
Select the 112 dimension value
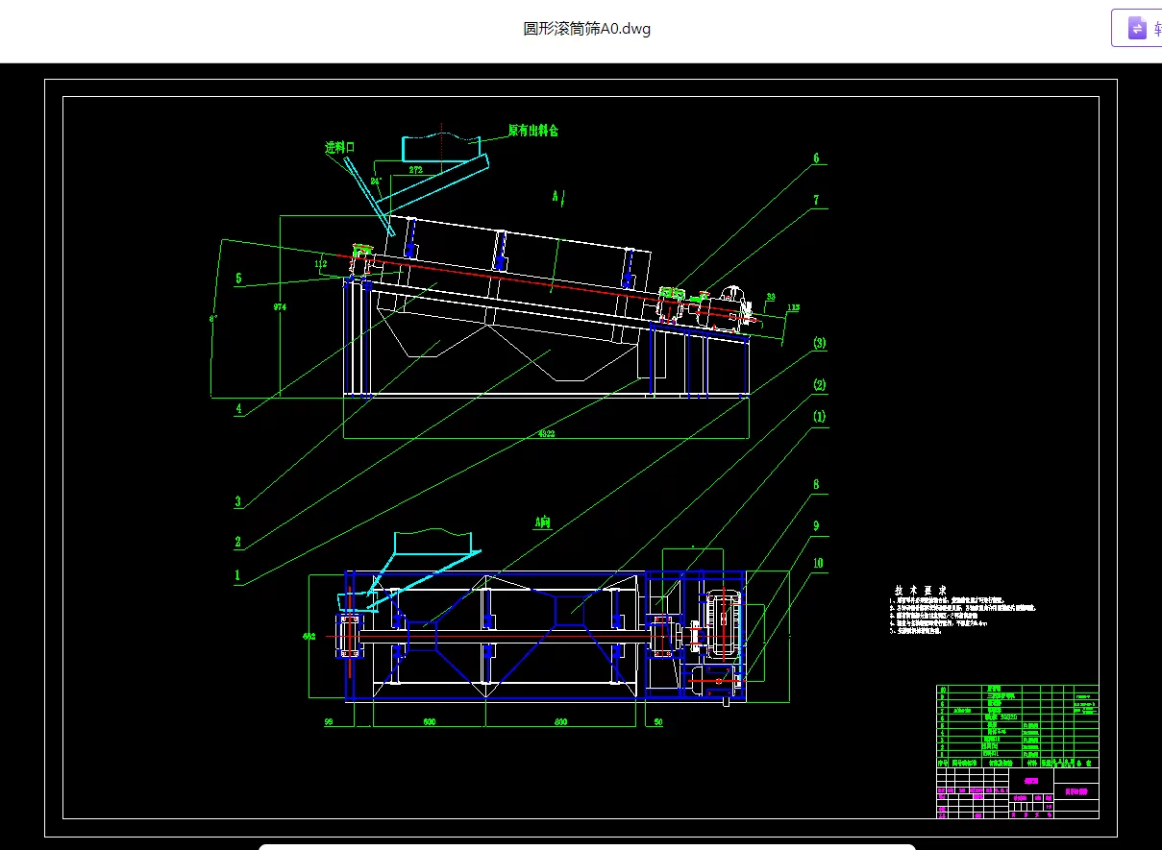(321, 263)
